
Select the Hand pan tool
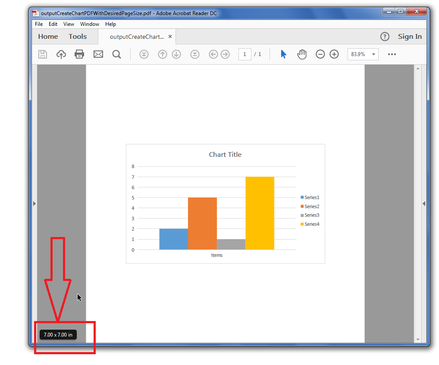tap(302, 54)
